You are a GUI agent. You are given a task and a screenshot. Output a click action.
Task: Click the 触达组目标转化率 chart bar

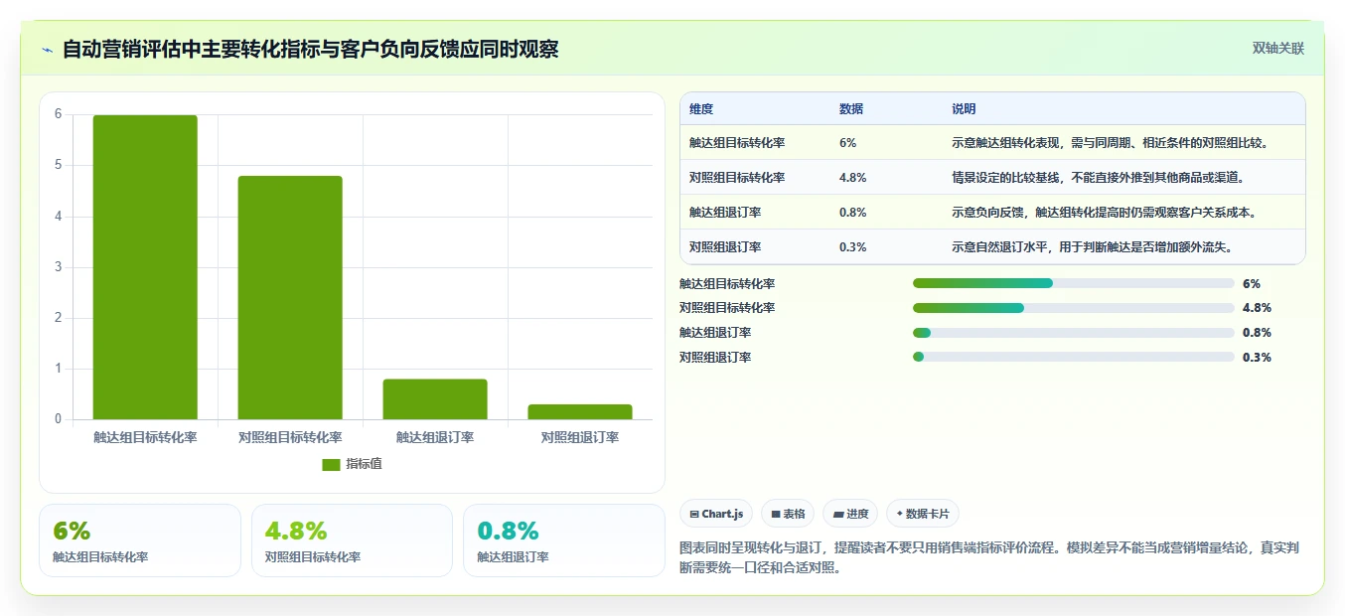click(x=145, y=267)
